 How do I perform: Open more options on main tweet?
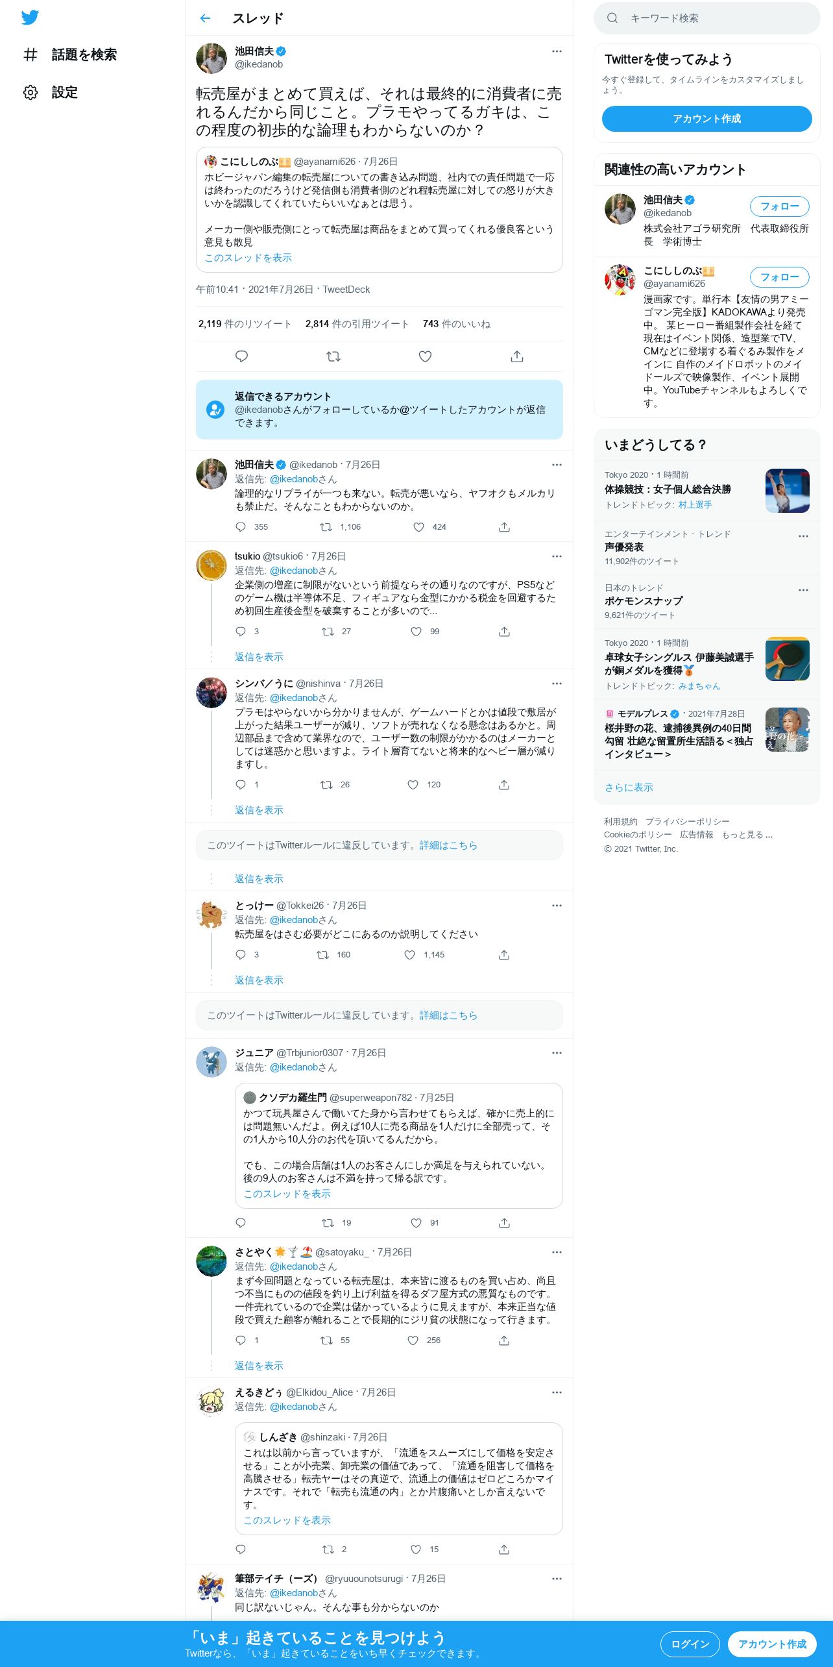pos(557,51)
